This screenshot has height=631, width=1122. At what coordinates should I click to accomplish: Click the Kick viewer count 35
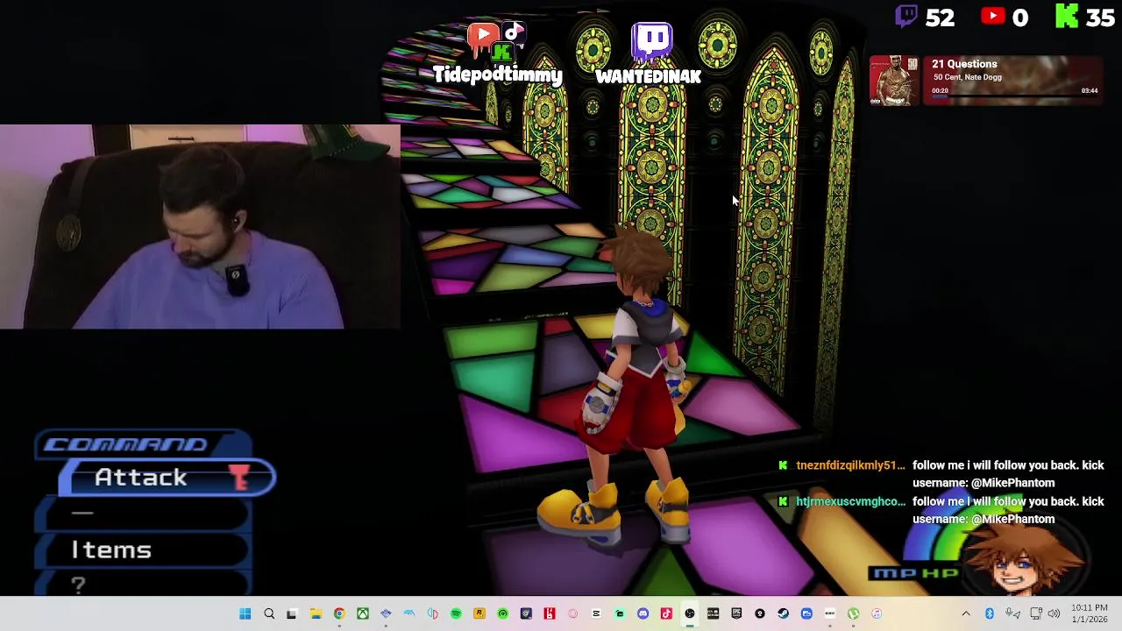(x=1099, y=18)
